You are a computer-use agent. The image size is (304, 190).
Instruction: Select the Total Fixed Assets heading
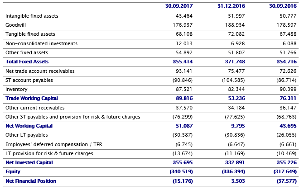point(27,62)
